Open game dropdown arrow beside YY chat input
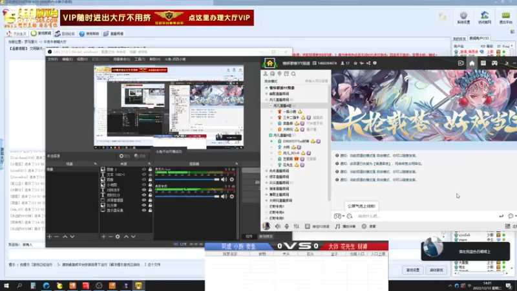517x291 pixels. (x=343, y=216)
